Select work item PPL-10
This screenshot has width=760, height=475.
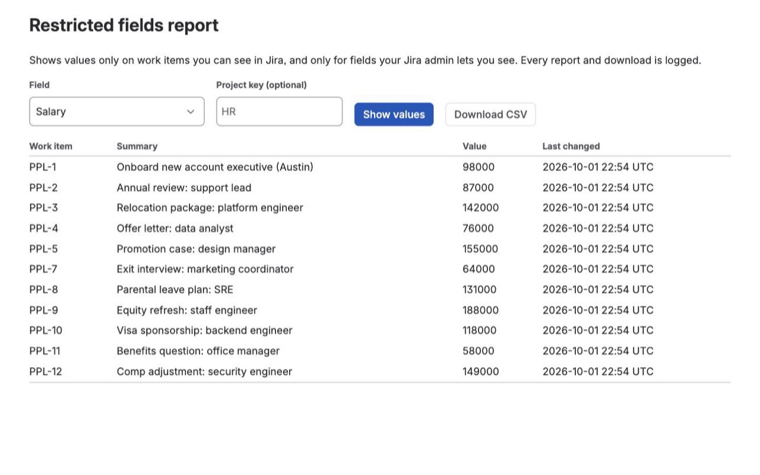tap(46, 331)
